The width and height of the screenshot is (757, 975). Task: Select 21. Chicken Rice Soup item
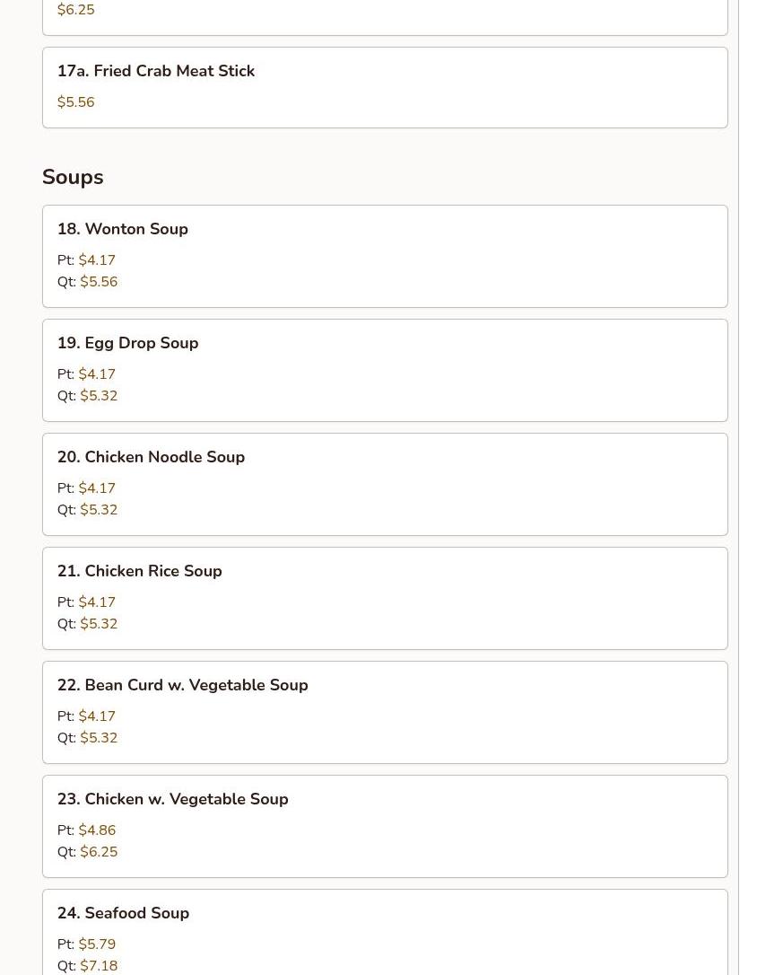tap(385, 598)
